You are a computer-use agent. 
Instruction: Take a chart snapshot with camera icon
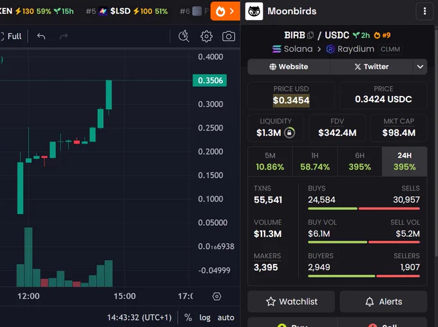point(229,36)
